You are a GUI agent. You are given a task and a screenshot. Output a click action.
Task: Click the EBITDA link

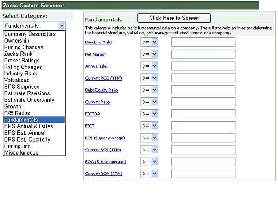[x=92, y=114]
